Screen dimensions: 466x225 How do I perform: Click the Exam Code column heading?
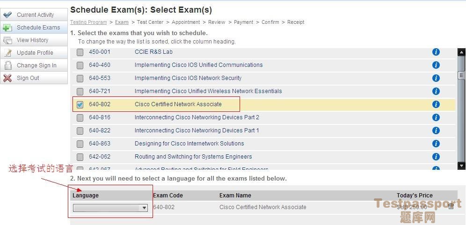(x=168, y=195)
